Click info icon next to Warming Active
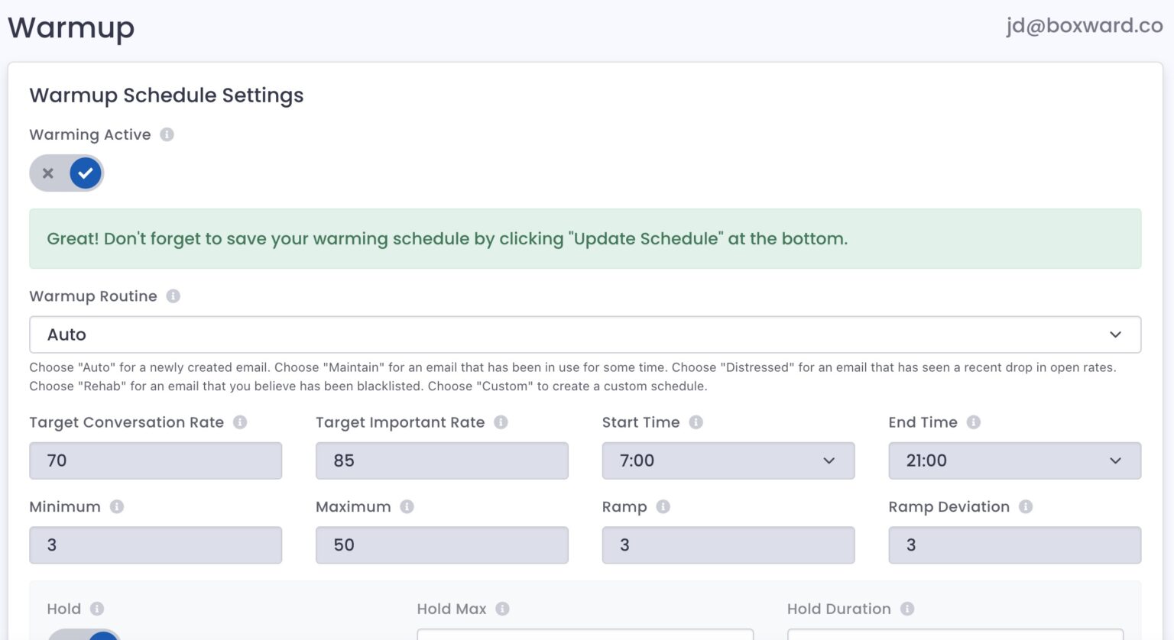Viewport: 1174px width, 640px height. pyautogui.click(x=167, y=134)
